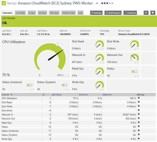Set priority to the third star

pyautogui.click(x=107, y=3)
